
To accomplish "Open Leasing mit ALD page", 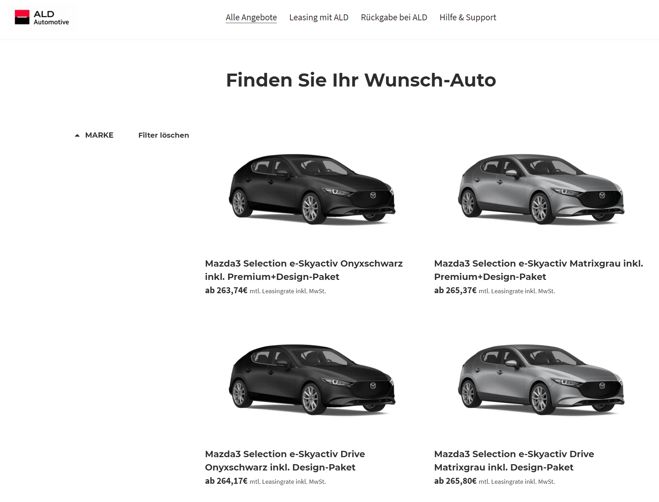I will point(319,17).
